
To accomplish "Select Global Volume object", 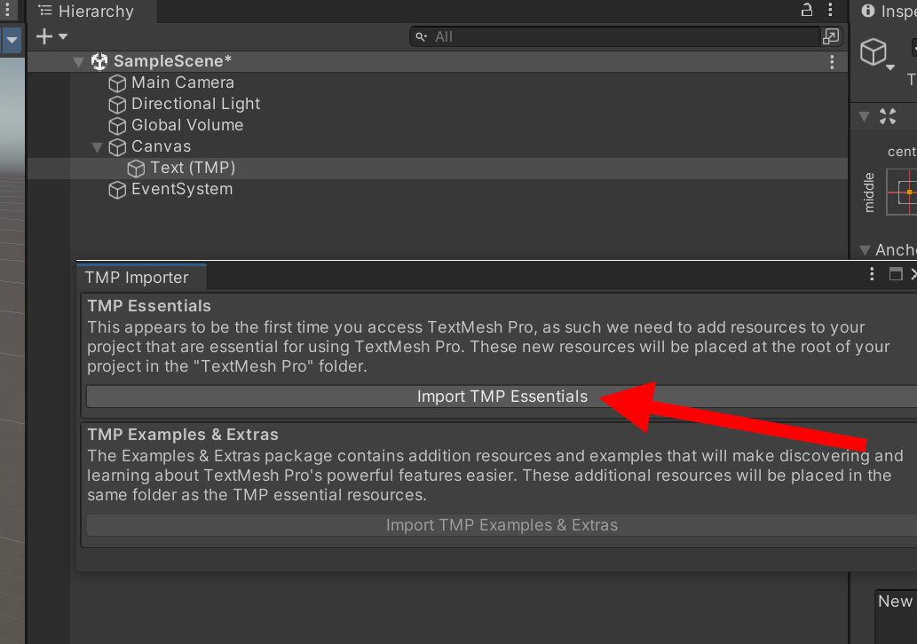I will click(187, 125).
